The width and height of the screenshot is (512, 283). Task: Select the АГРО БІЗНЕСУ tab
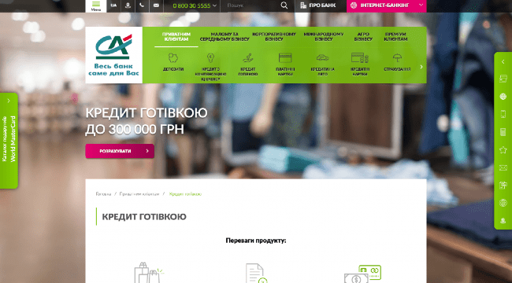[x=363, y=36]
